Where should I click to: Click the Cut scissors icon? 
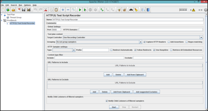click(46, 10)
